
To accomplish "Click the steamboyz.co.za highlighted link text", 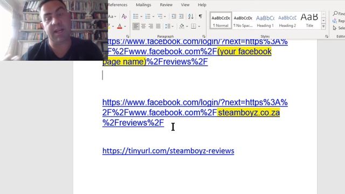I will point(249,113).
